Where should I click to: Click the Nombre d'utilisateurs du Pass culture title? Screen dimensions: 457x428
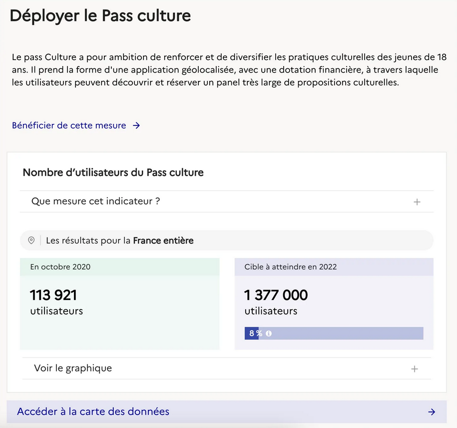click(113, 172)
